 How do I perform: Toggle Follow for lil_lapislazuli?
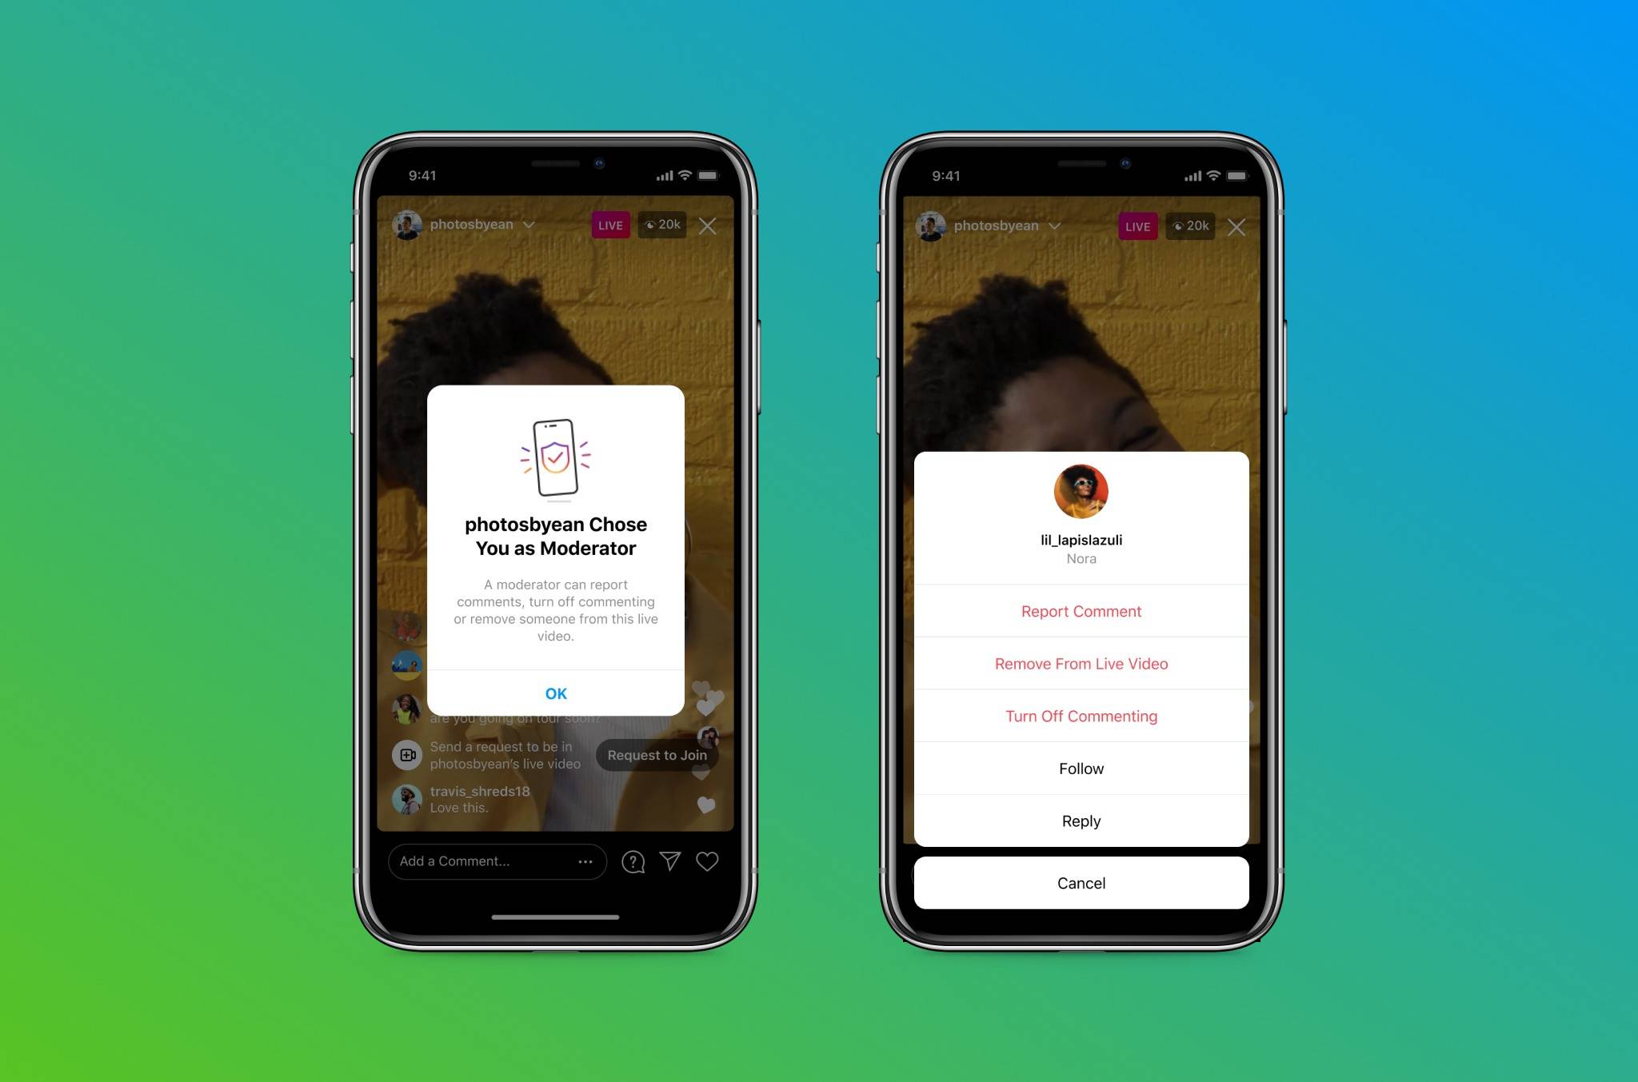[x=1079, y=767]
